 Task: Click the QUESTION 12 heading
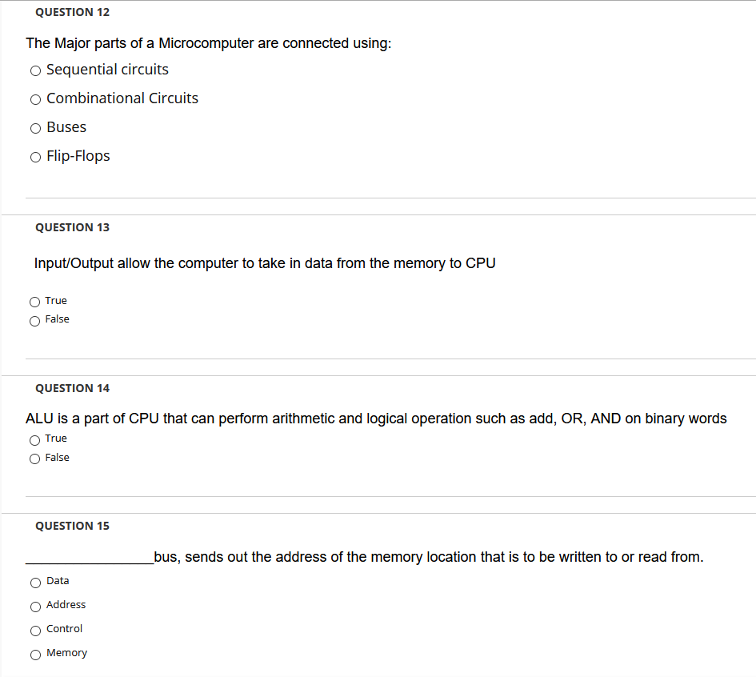click(72, 12)
